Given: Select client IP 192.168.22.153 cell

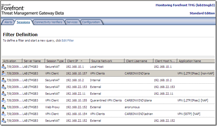Looking at the screenshot, I should (x=76, y=87).
